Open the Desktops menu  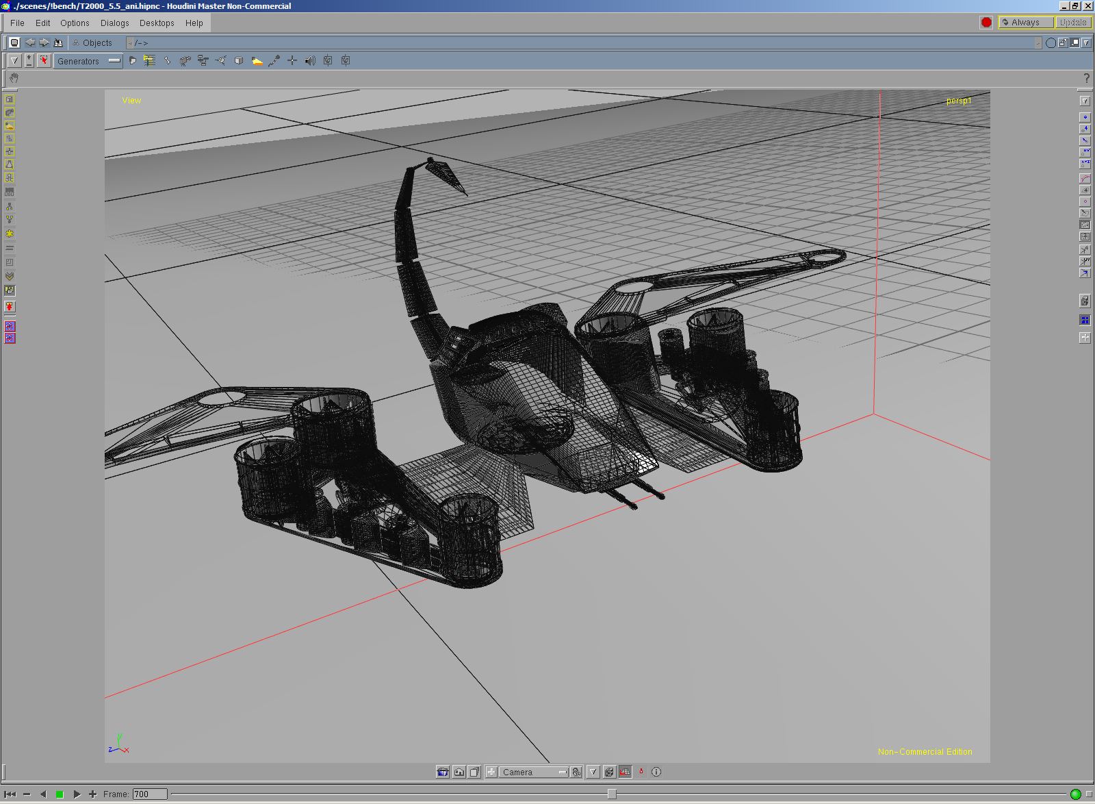(157, 23)
